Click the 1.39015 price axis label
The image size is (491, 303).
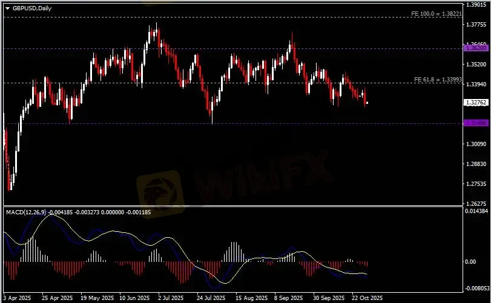tap(476, 5)
